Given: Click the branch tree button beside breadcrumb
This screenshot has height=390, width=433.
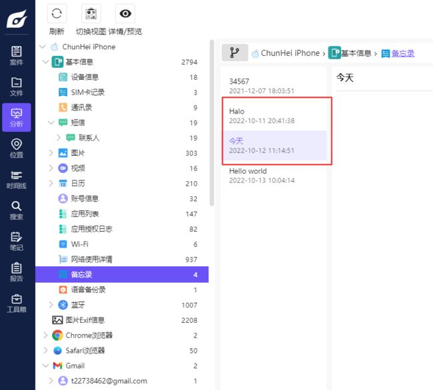Looking at the screenshot, I should (x=234, y=53).
